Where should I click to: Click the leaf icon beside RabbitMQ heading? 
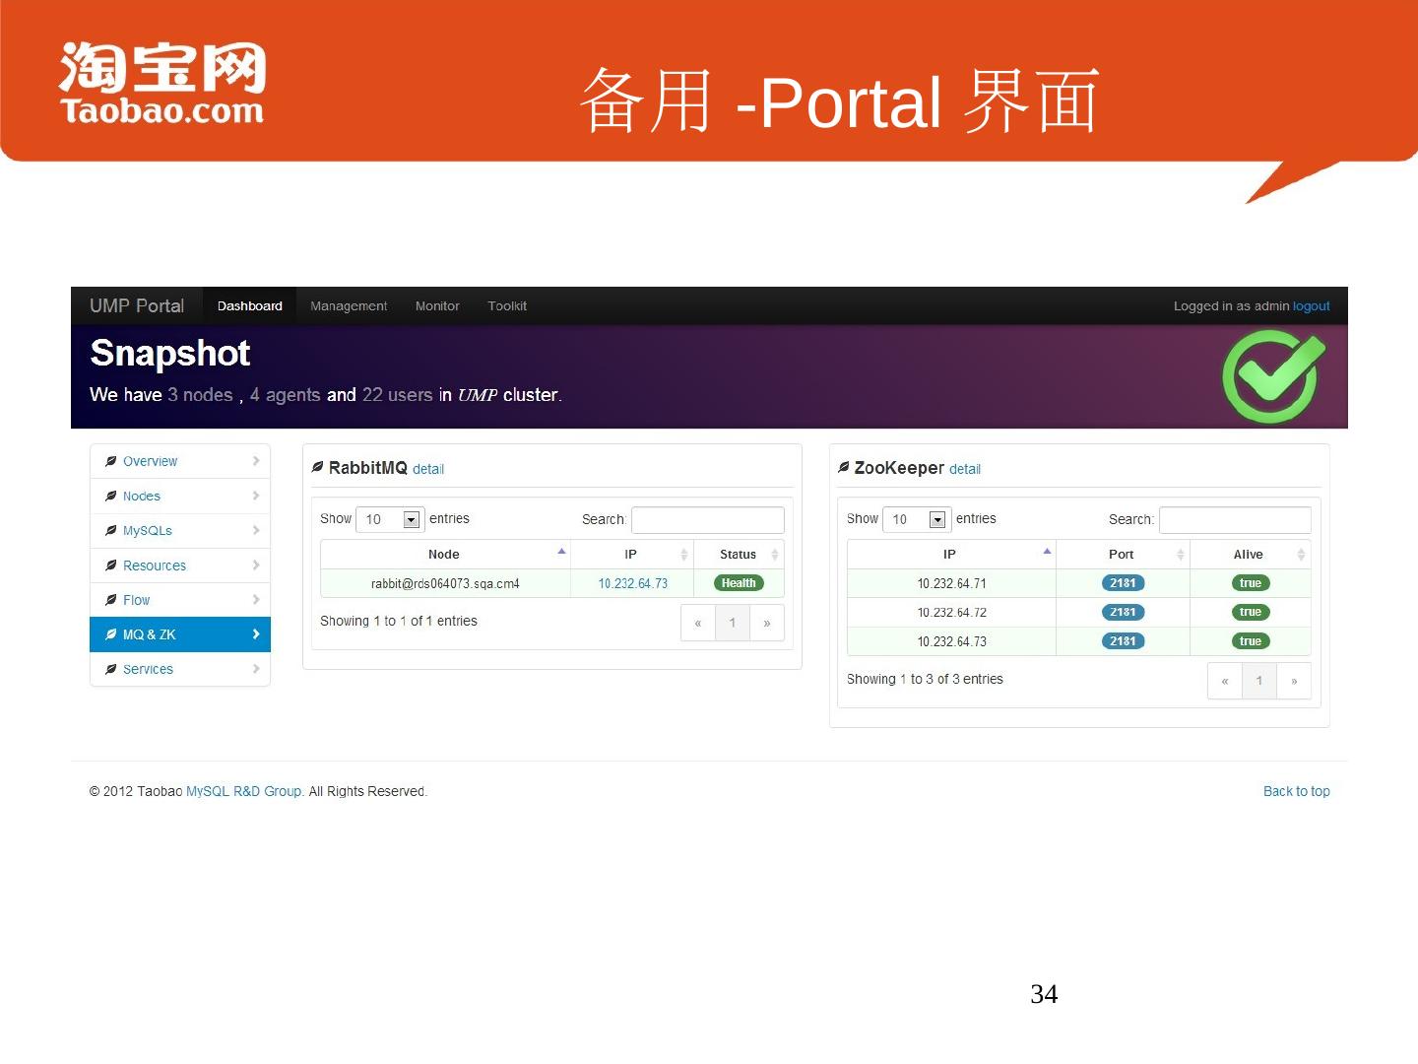(x=317, y=468)
